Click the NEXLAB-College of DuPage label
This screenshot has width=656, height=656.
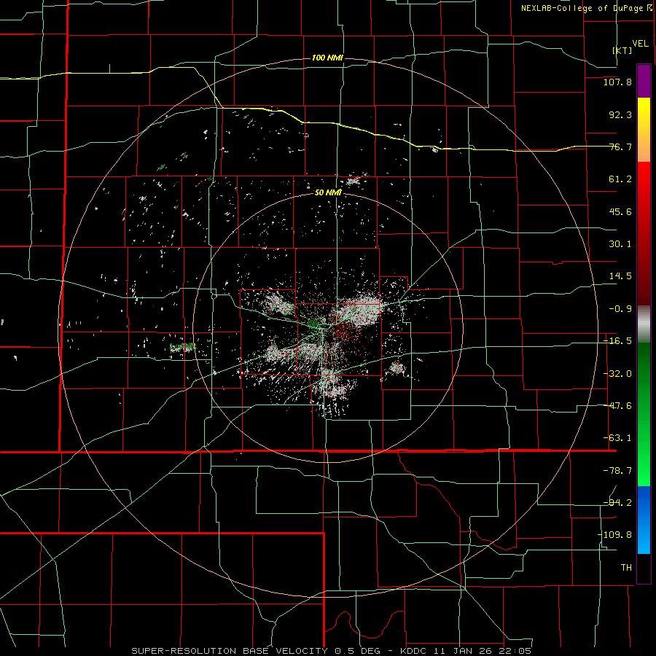(586, 8)
